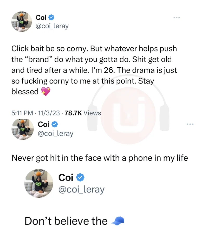208x238 pixels.
Task: Click the sparkling heart emoji after 'blessed'
Action: [46, 91]
